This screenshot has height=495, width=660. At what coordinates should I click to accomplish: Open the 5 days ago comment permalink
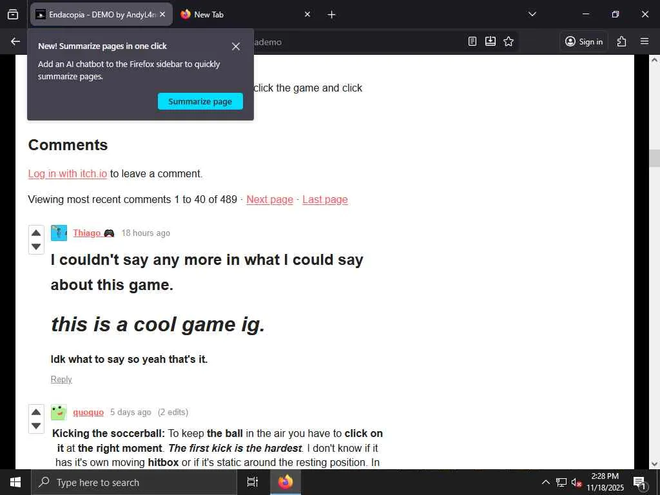(x=130, y=412)
